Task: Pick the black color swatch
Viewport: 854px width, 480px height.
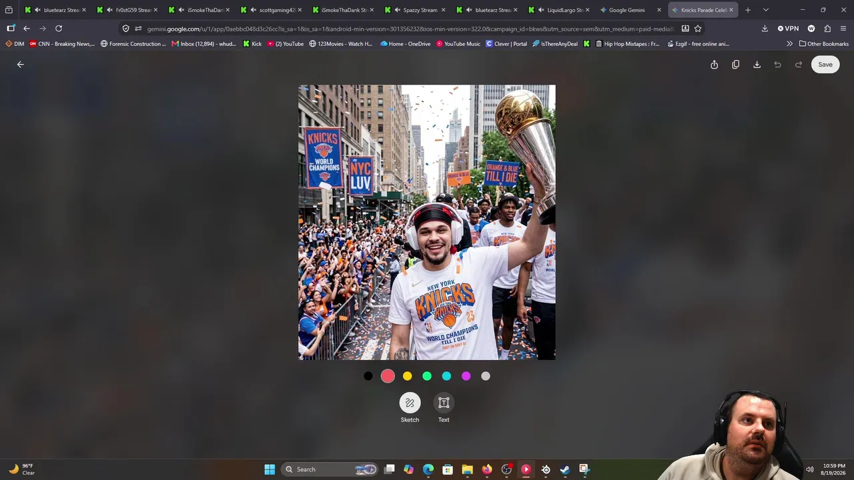Action: 368,376
